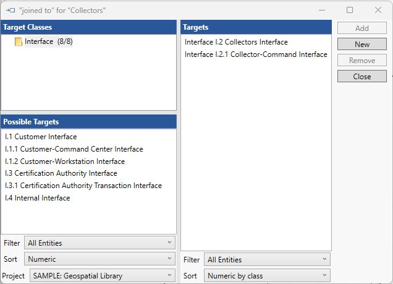
Task: Open Sort Numeric by class dropdown
Action: tap(267, 276)
